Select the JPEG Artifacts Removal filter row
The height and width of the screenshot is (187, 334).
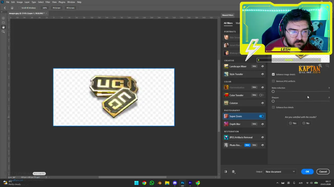point(244,137)
